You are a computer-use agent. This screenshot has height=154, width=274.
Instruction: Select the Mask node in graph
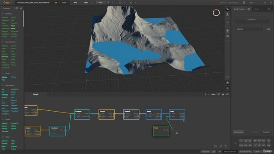tap(161, 131)
